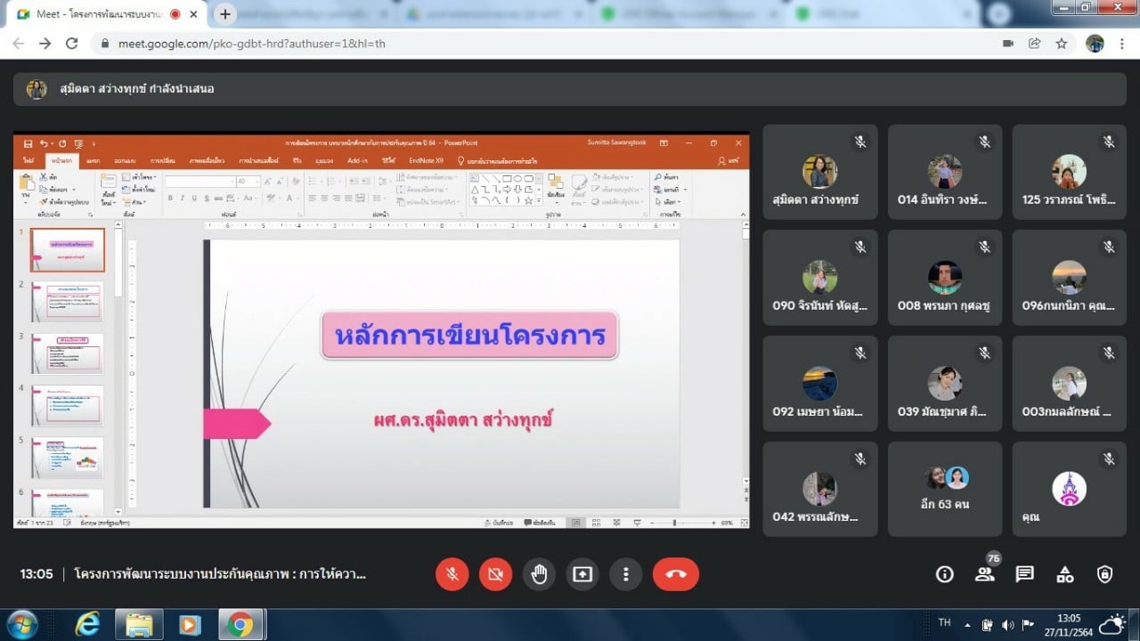Screen dimensions: 1140x641
Task: Bookmark this page with star icon
Action: 1061,44
